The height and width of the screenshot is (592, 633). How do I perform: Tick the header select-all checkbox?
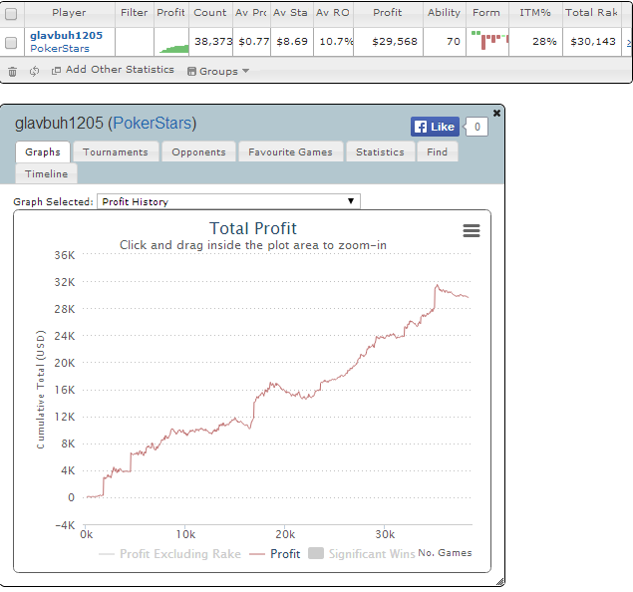[x=11, y=14]
